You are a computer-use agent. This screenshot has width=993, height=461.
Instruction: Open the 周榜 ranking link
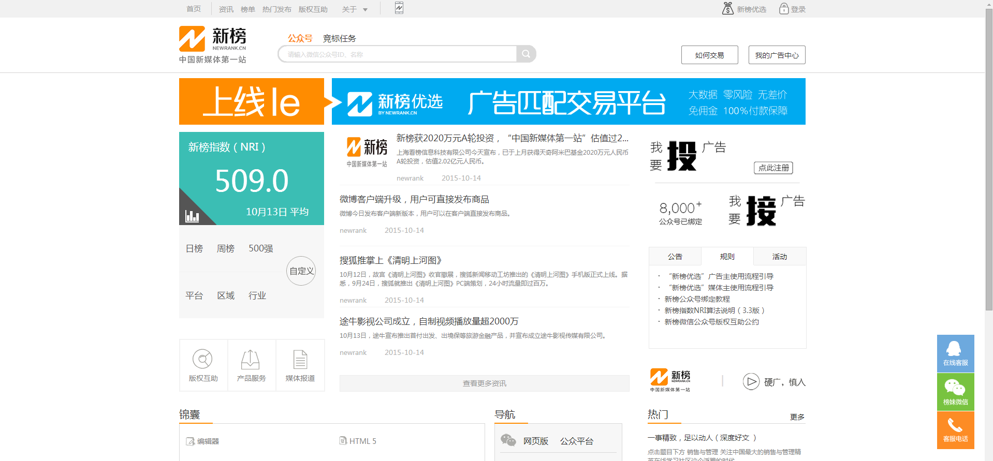[226, 248]
